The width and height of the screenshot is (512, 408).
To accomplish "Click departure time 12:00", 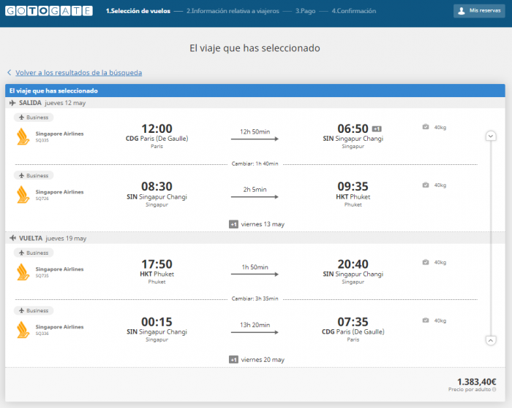I will 157,128.
